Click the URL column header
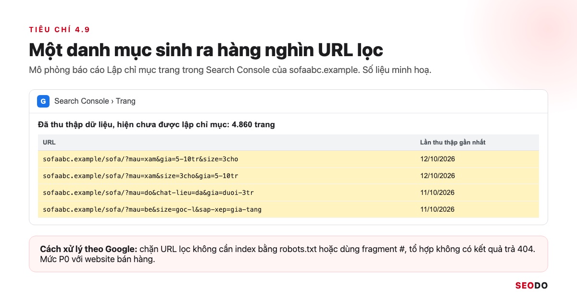 tap(49, 143)
